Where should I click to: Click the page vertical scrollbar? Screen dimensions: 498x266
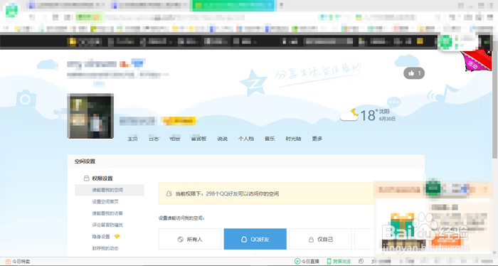point(494,105)
